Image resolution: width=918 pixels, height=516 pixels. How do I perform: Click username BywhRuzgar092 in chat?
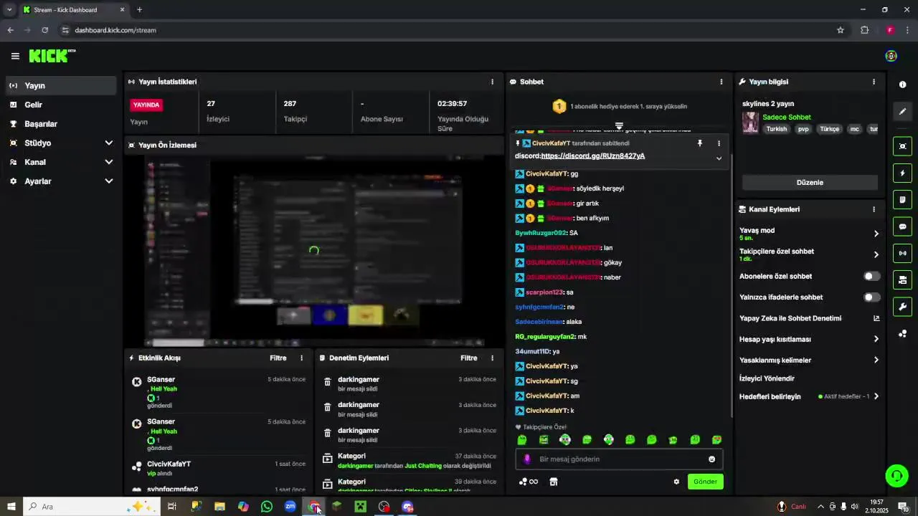pyautogui.click(x=541, y=233)
